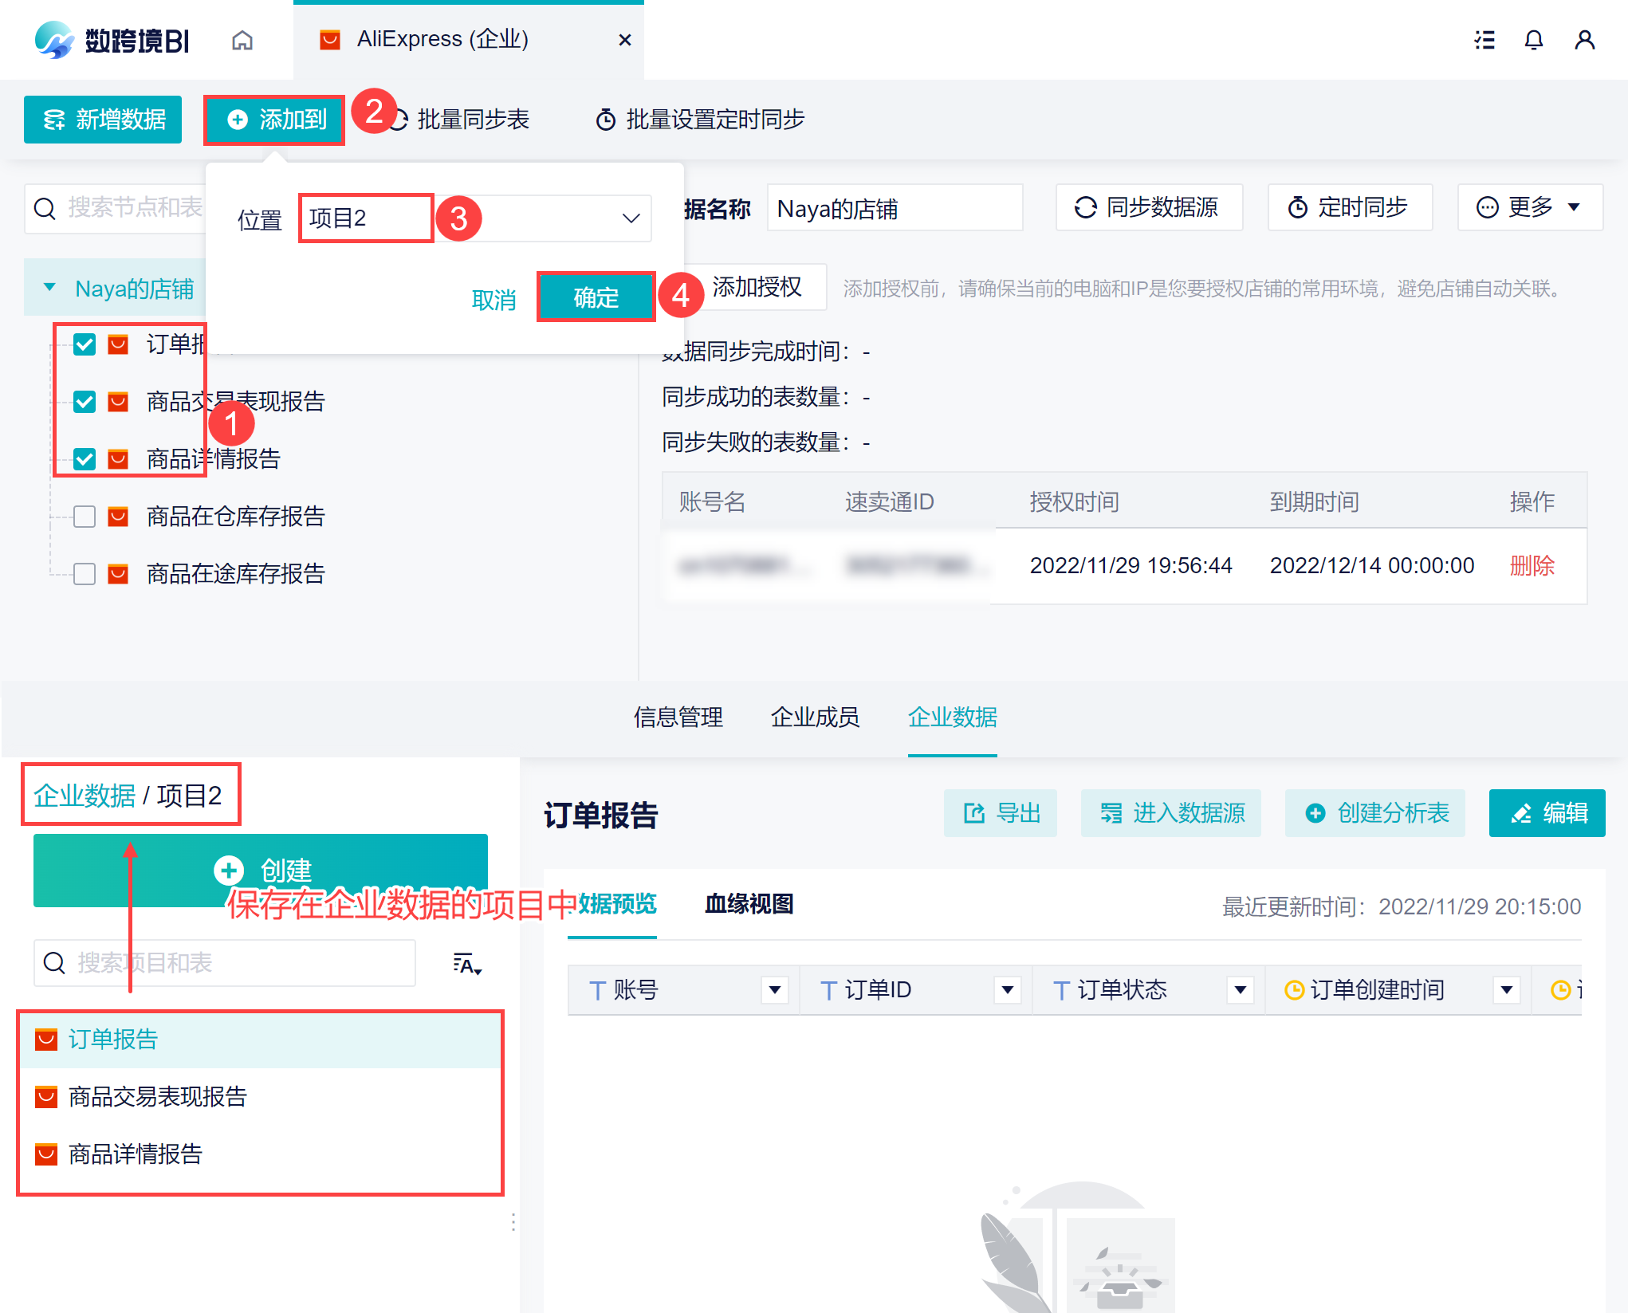Click 删除 in the authorization row
Image resolution: width=1628 pixels, height=1313 pixels.
point(1532,565)
